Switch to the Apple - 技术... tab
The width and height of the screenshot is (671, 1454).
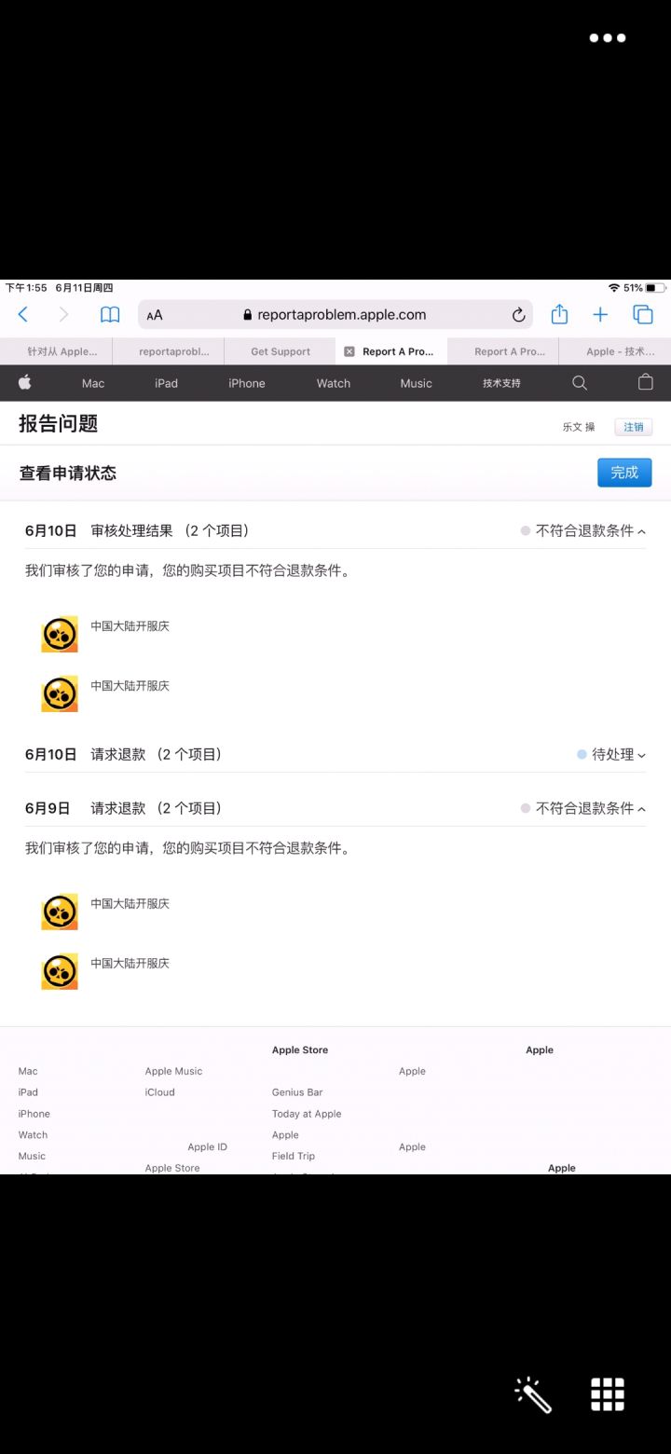click(x=615, y=351)
